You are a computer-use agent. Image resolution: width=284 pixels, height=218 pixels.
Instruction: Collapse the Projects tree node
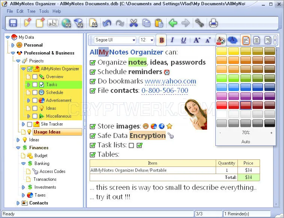[x=18, y=61]
